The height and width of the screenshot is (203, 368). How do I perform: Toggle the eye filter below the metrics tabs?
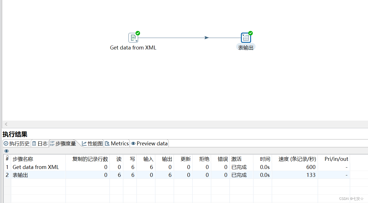(6, 151)
